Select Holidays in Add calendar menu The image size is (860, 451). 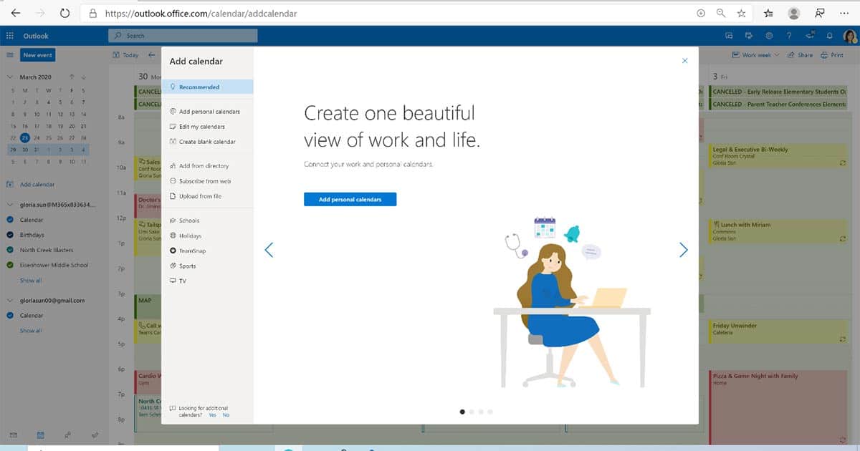(x=190, y=236)
